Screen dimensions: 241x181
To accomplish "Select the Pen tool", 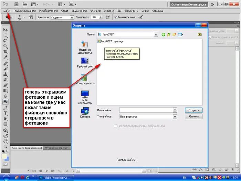I will click(x=6, y=108).
